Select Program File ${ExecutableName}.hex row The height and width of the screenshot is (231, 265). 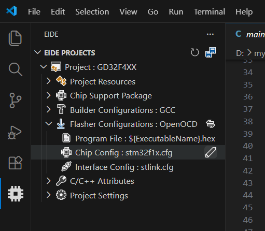coord(128,138)
